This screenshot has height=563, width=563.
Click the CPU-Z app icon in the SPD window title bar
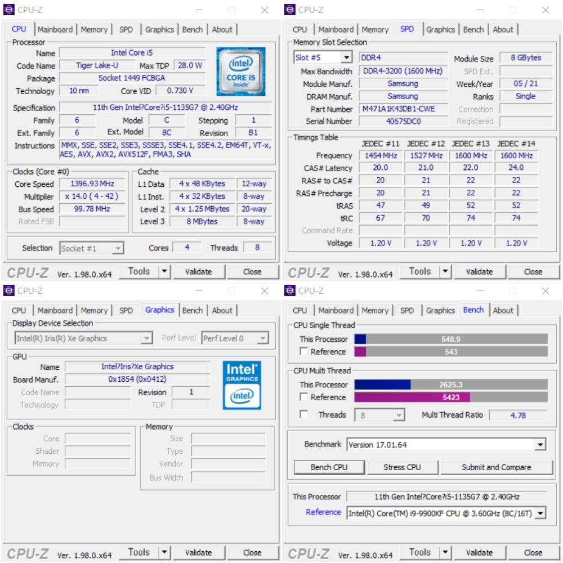[x=289, y=10]
